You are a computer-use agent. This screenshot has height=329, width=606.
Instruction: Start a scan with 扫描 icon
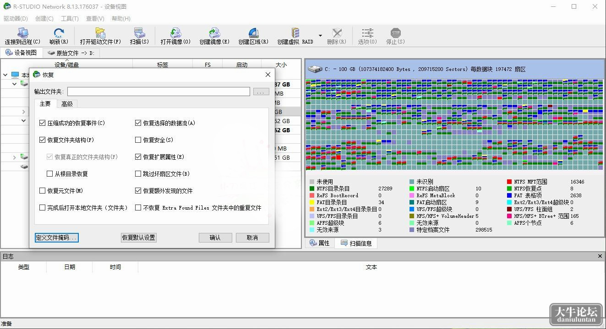139,33
